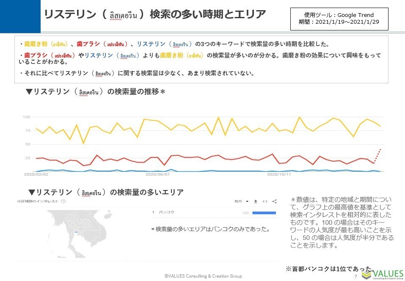Share the interest-by-region panel

[274, 201]
